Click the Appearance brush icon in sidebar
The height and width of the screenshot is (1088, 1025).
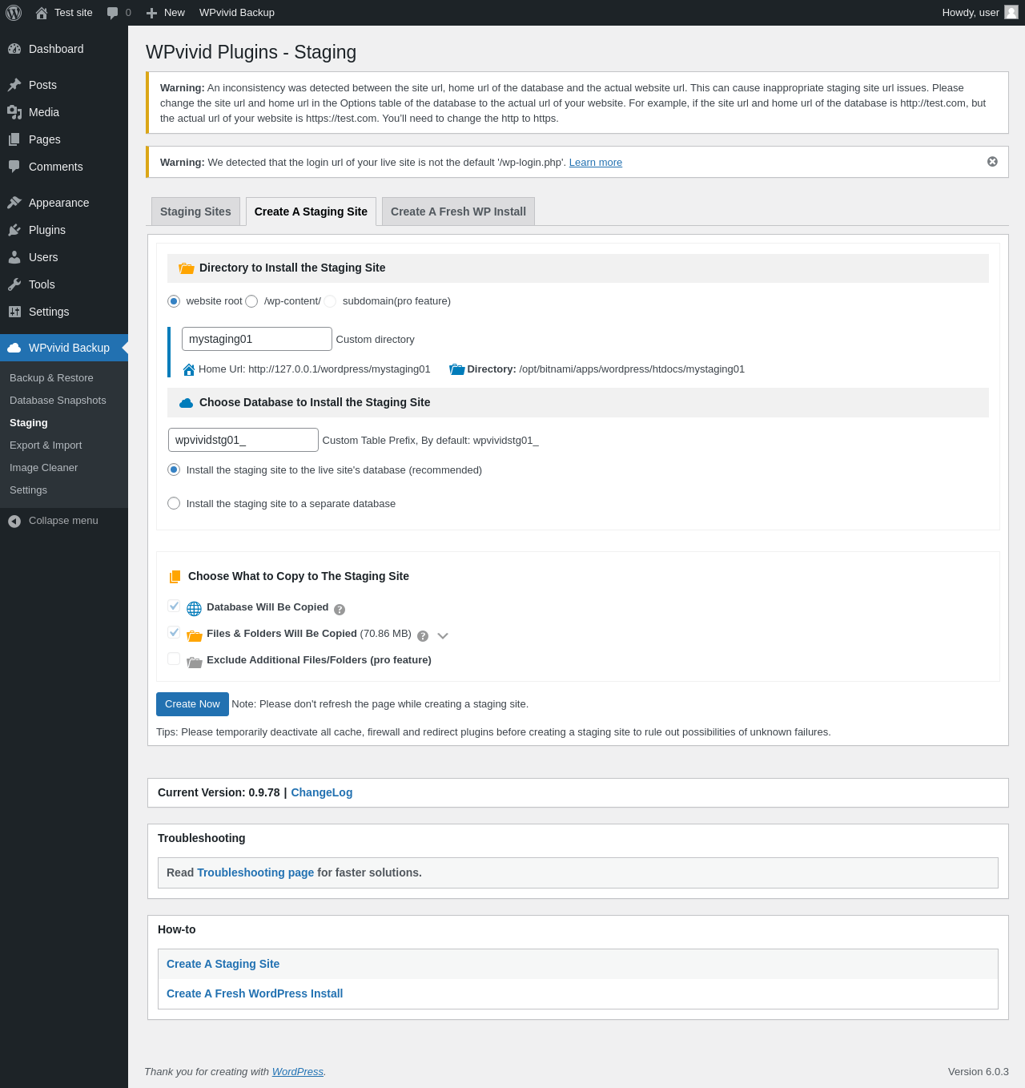pos(14,203)
